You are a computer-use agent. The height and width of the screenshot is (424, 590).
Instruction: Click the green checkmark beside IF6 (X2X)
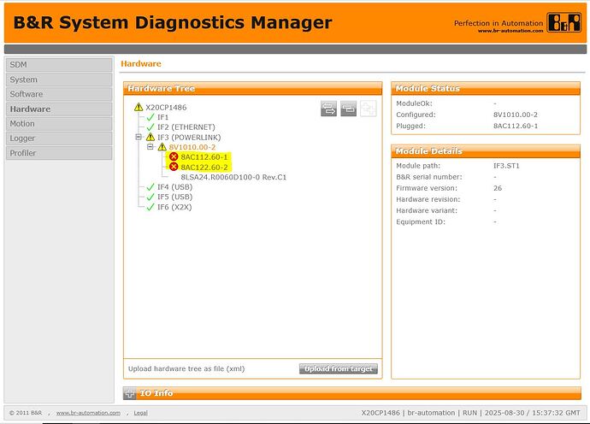coord(150,207)
